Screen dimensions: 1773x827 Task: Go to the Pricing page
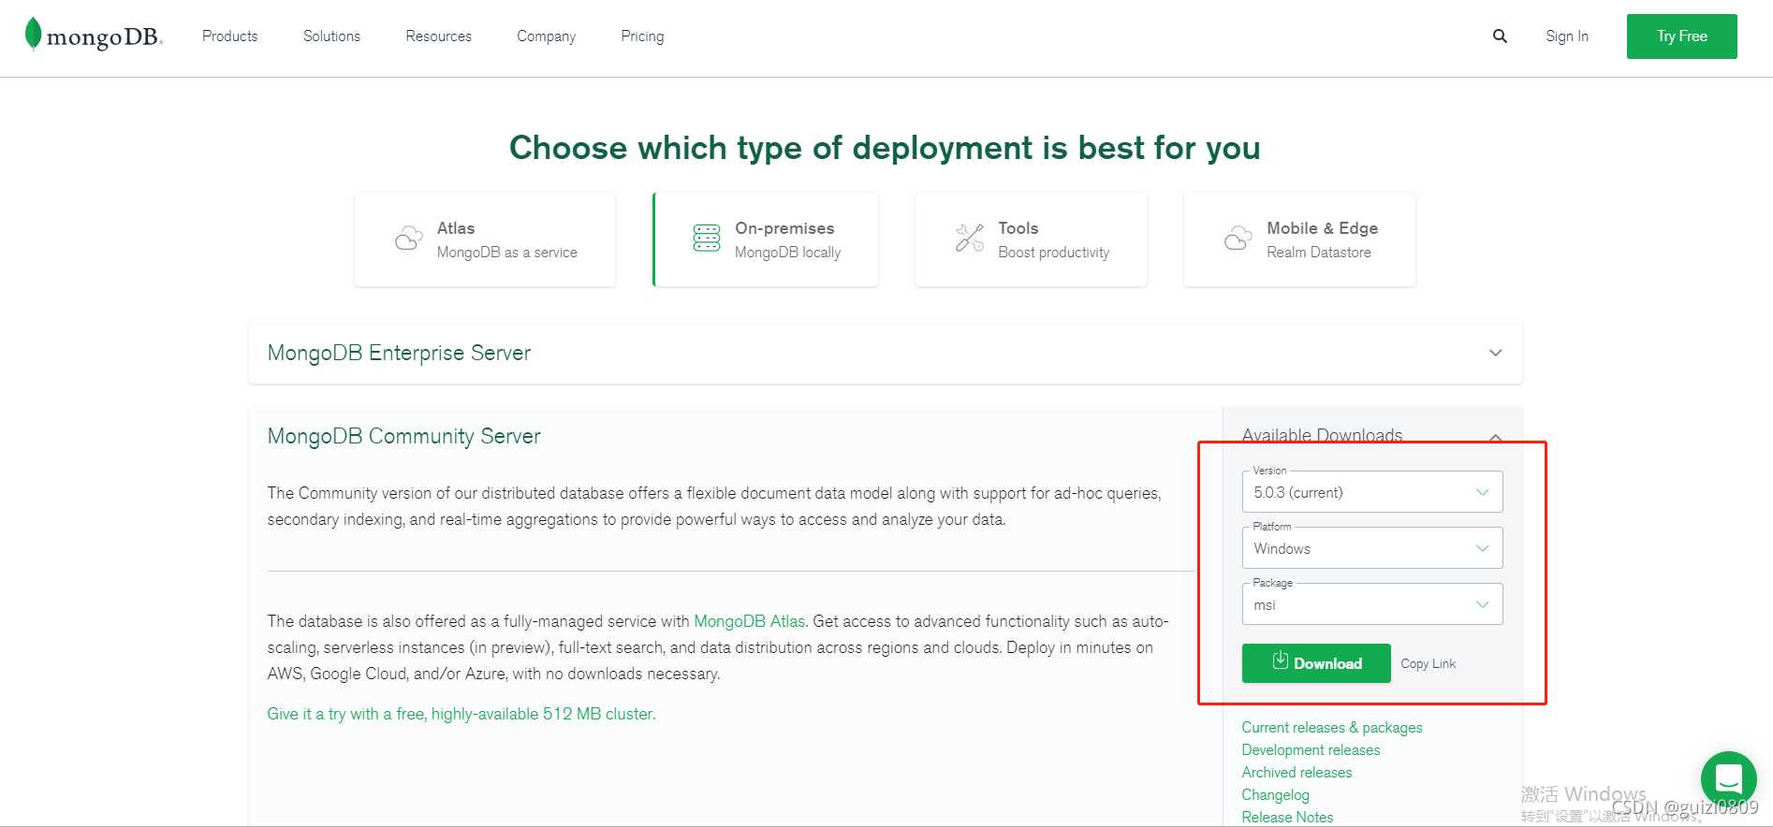pos(642,36)
